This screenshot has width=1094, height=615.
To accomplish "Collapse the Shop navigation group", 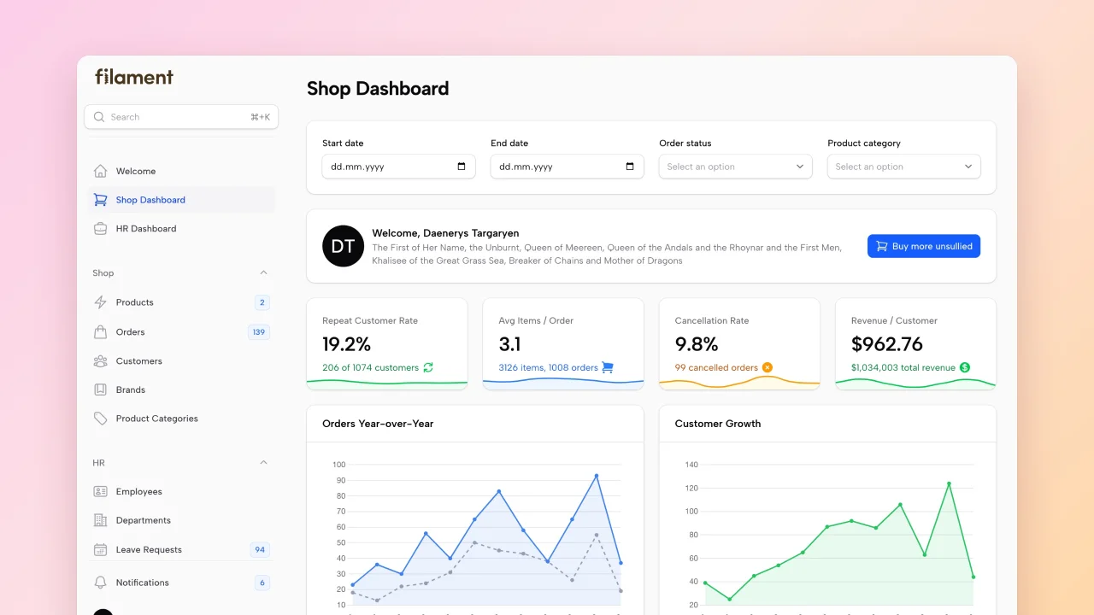I will [x=263, y=272].
